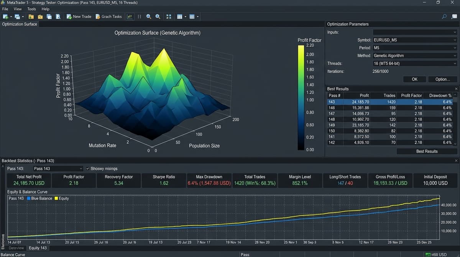The width and height of the screenshot is (460, 257).
Task: Click the copy windows toolbar icon
Action: pyautogui.click(x=49, y=16)
